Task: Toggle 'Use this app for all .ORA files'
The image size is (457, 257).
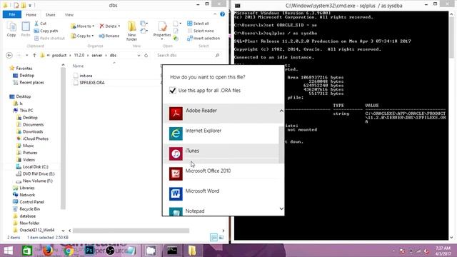Action: 173,91
